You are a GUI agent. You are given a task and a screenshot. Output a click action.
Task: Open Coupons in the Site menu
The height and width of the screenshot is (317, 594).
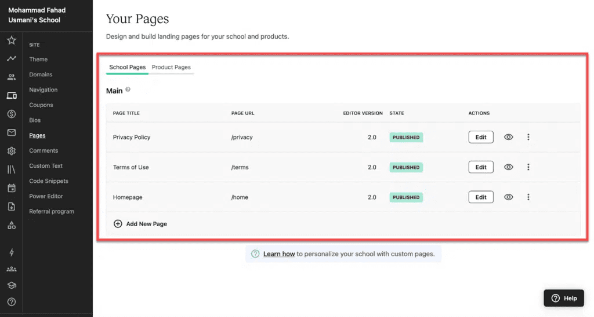coord(41,105)
